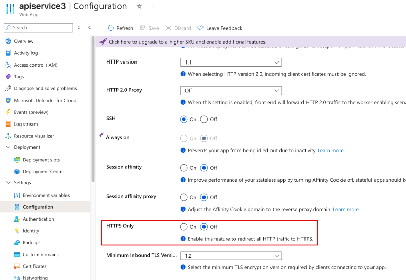Image resolution: width=406 pixels, height=280 pixels.
Task: Collapse the sidebar with double chevron icon
Action: (90, 28)
